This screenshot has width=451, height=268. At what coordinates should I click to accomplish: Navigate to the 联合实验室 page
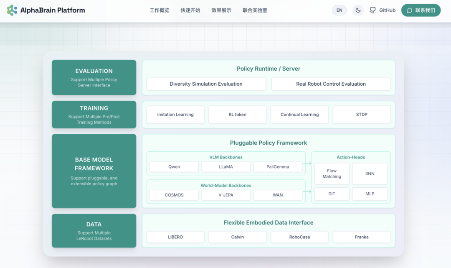[x=255, y=10]
